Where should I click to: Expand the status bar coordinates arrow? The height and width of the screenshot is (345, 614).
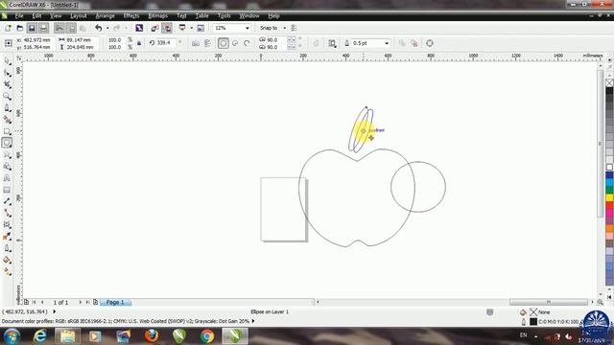tap(55, 311)
